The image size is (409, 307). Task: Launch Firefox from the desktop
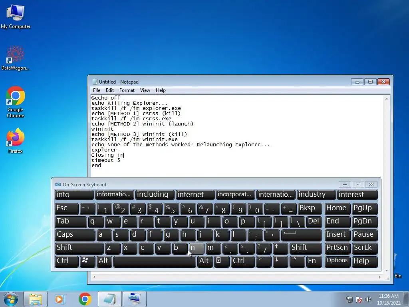click(16, 140)
